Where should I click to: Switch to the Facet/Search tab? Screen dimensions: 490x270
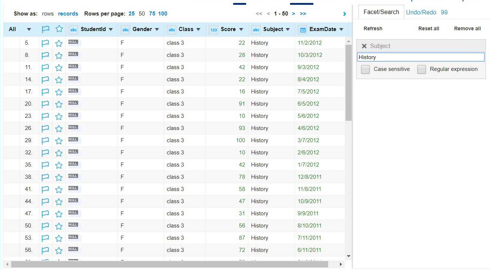click(x=381, y=12)
